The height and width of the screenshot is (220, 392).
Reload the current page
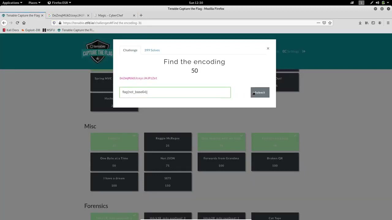point(17,23)
